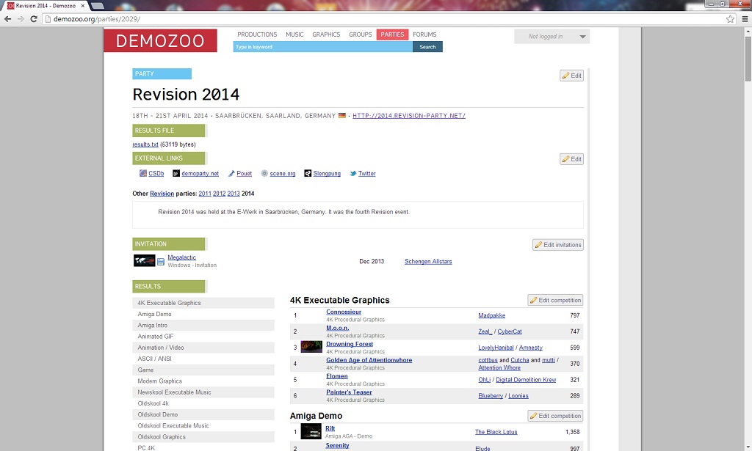Viewport: 752px width, 451px height.
Task: Click Edit button for External Links
Action: tap(571, 159)
